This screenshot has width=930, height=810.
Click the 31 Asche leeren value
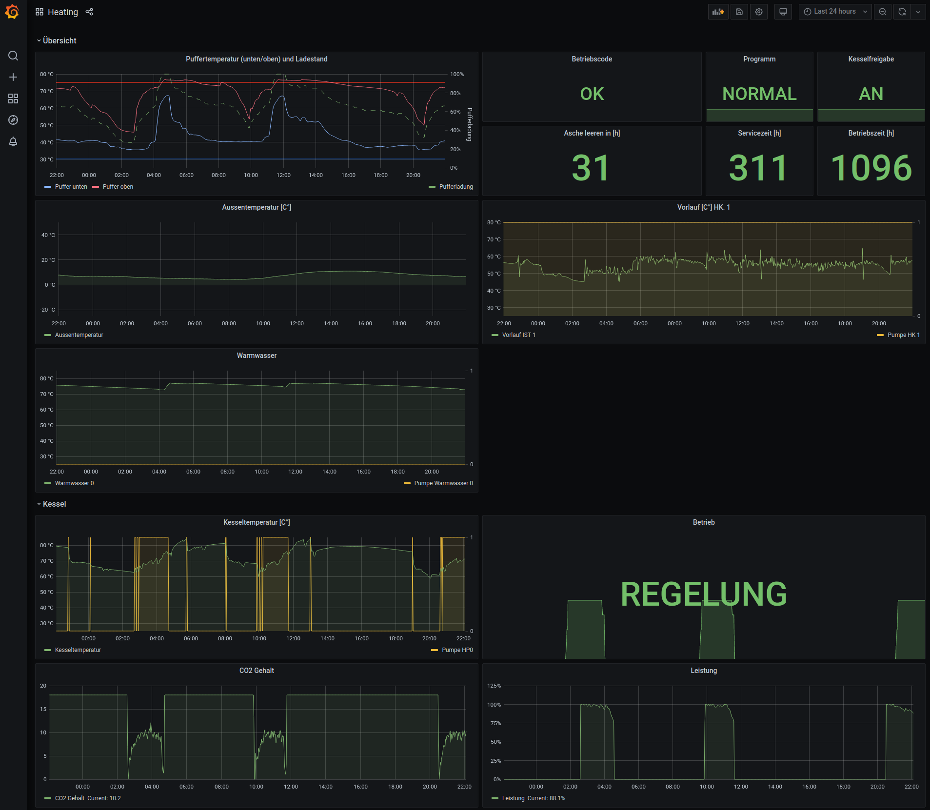coord(591,168)
